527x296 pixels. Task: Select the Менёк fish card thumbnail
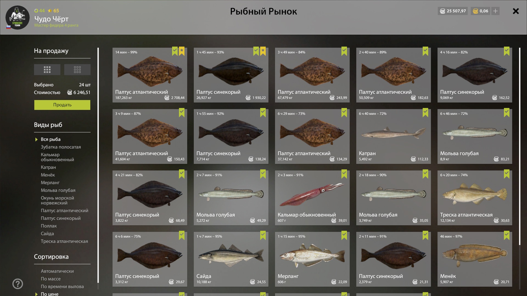click(x=475, y=259)
